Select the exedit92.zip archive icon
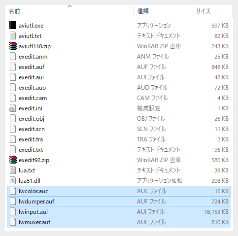The height and width of the screenshot is (236, 238). click(x=13, y=160)
